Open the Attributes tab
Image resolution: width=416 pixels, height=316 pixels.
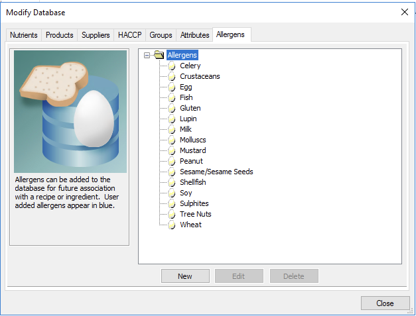click(195, 35)
